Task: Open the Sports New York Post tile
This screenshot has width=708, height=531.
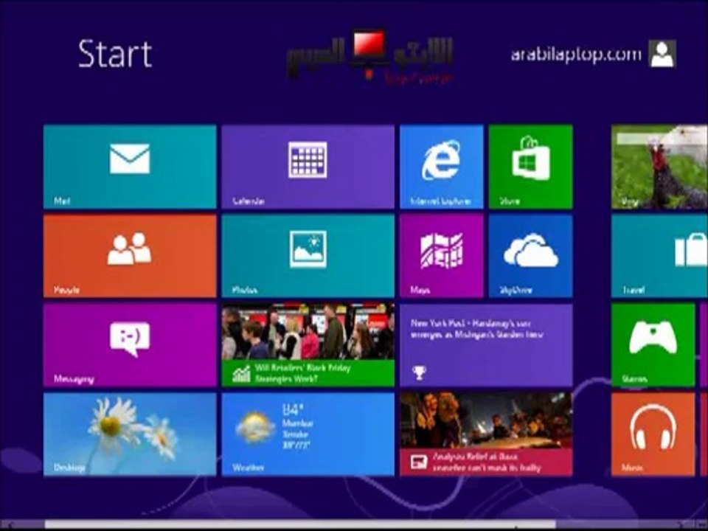Action: (486, 345)
